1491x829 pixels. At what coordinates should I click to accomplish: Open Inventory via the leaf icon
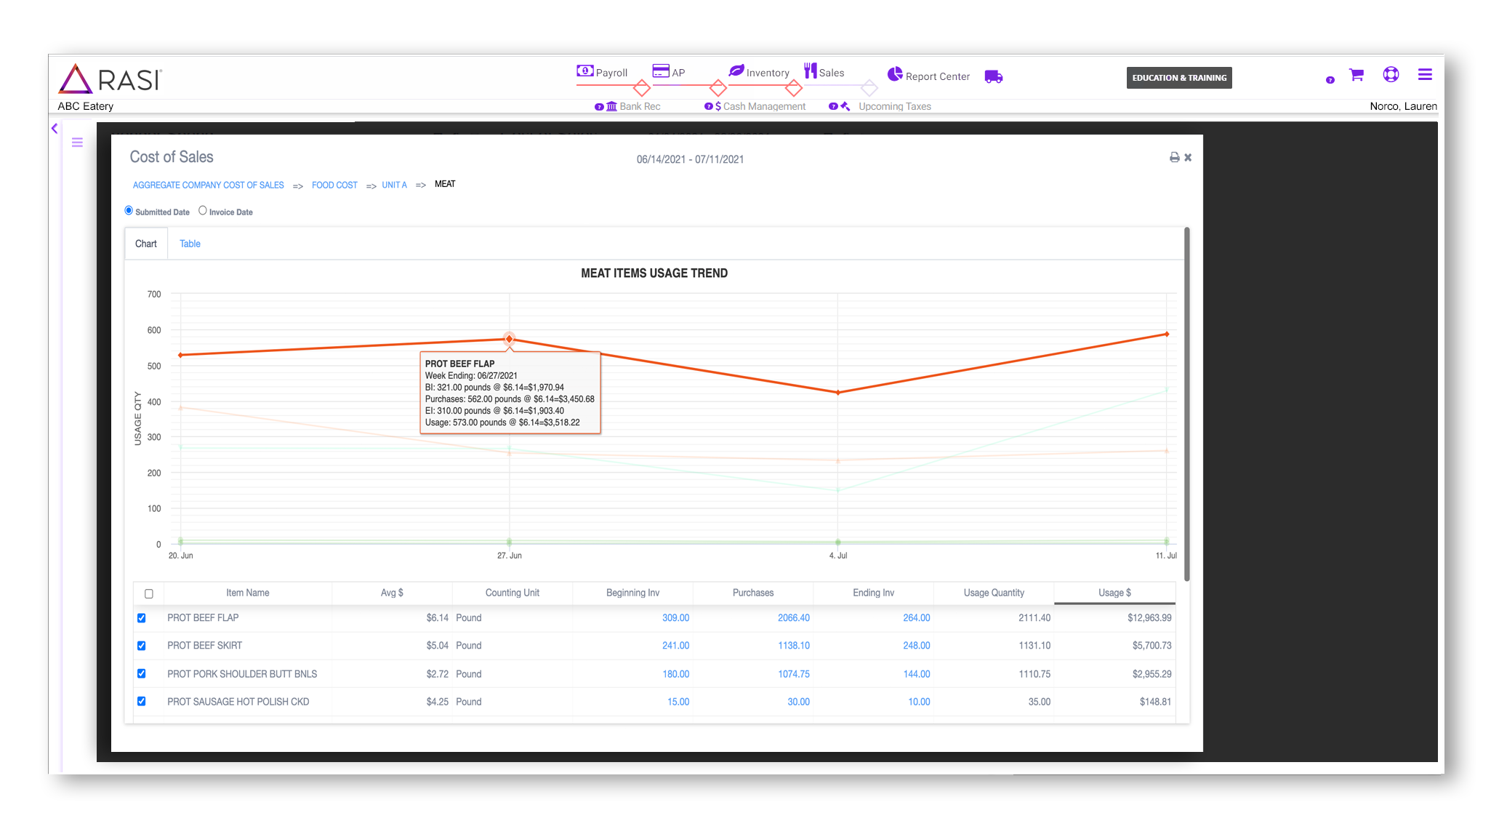click(x=736, y=71)
